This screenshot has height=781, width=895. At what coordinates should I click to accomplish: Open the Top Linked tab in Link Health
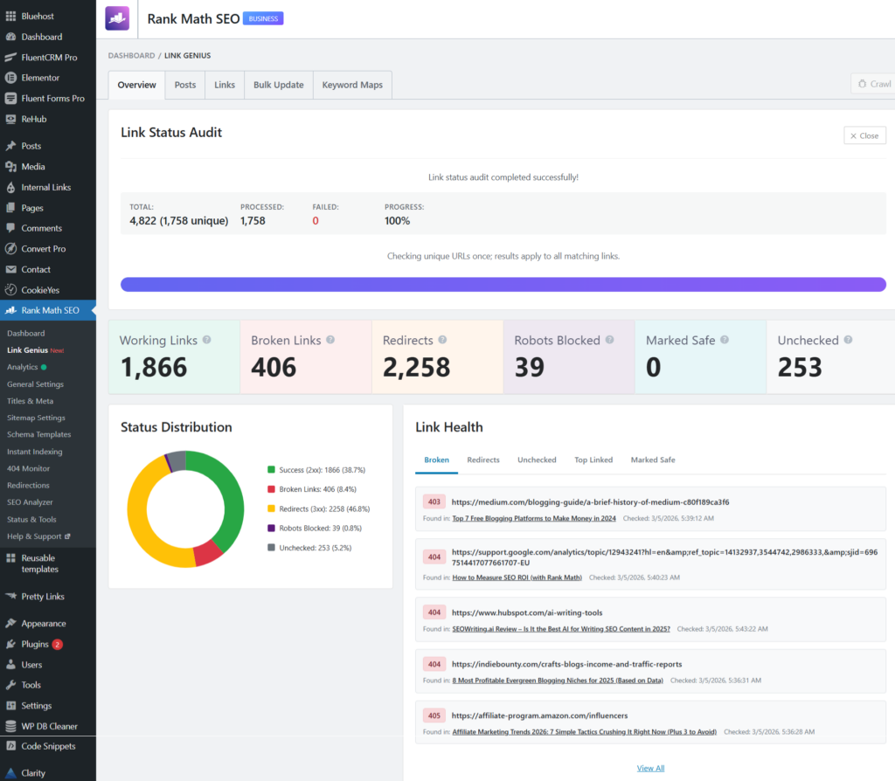593,460
